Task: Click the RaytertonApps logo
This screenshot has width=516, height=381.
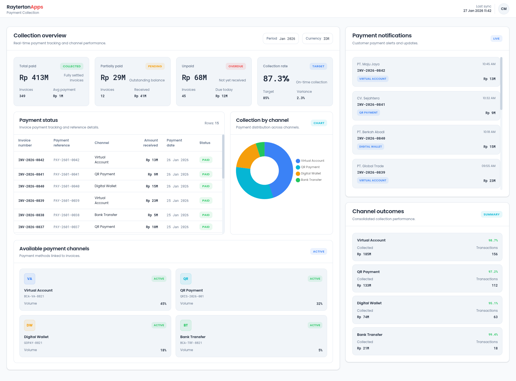Action: pos(25,7)
